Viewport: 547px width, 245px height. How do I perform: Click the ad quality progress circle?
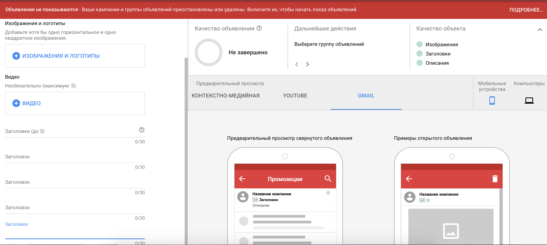[x=209, y=52]
